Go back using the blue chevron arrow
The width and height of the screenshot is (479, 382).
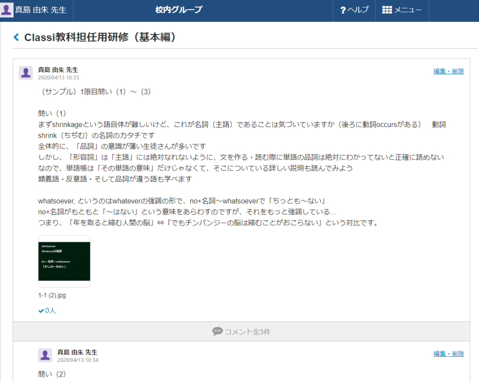coord(16,37)
